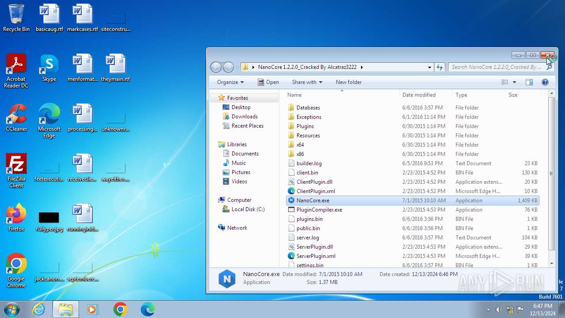
Task: Show hidden system tray icons
Action: click(488, 310)
